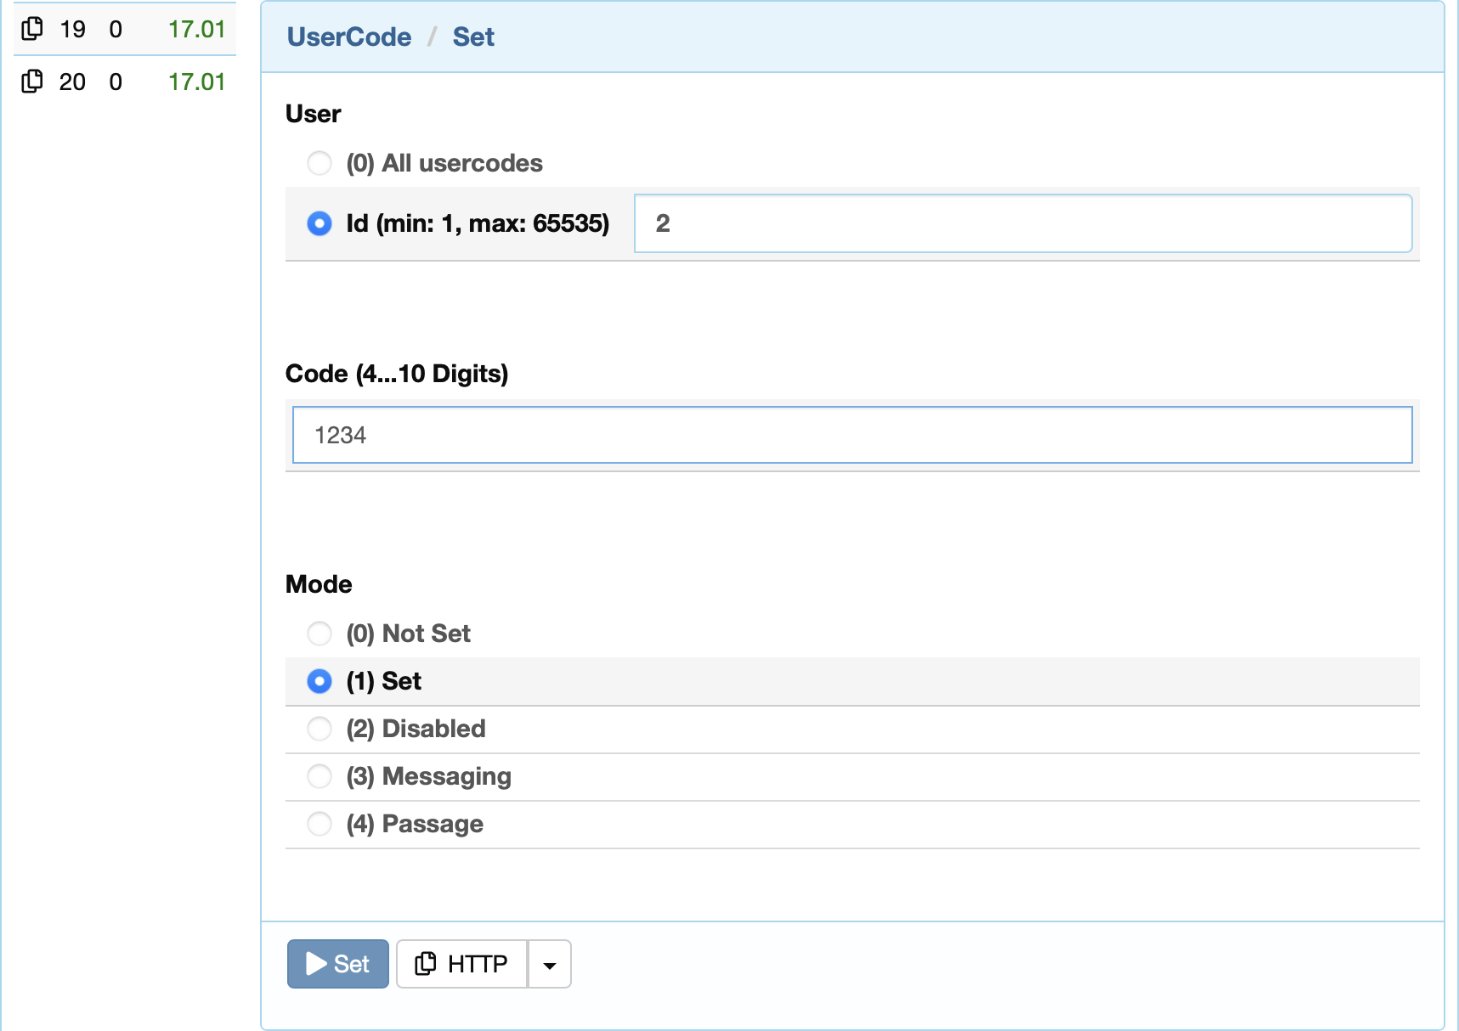
Task: Select the Id (min: 1, max: 65535) radio
Action: click(320, 223)
